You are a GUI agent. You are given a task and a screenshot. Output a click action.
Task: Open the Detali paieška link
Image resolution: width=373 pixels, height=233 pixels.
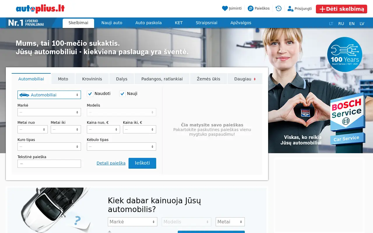(x=111, y=163)
